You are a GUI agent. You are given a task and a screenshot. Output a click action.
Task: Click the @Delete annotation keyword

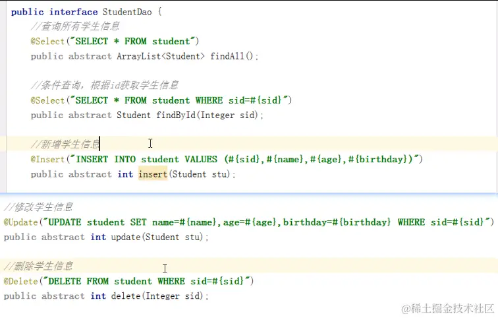[20, 282]
